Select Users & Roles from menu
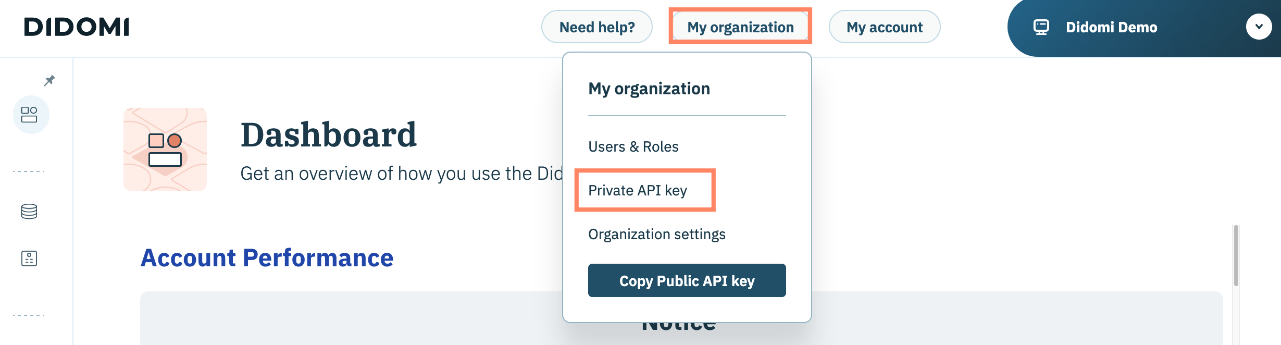Viewport: 1281px width, 345px height. (x=633, y=147)
